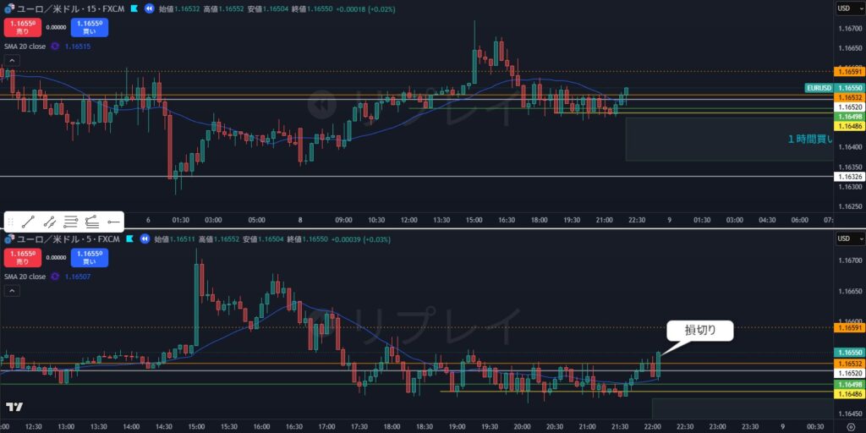The width and height of the screenshot is (866, 433).
Task: Select the trend line tool in floating toolbar
Action: 28,222
